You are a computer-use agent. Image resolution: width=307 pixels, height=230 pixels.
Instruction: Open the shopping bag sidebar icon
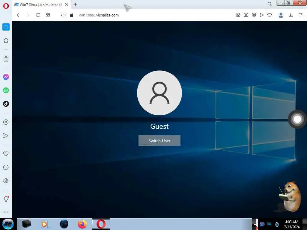tap(6, 59)
